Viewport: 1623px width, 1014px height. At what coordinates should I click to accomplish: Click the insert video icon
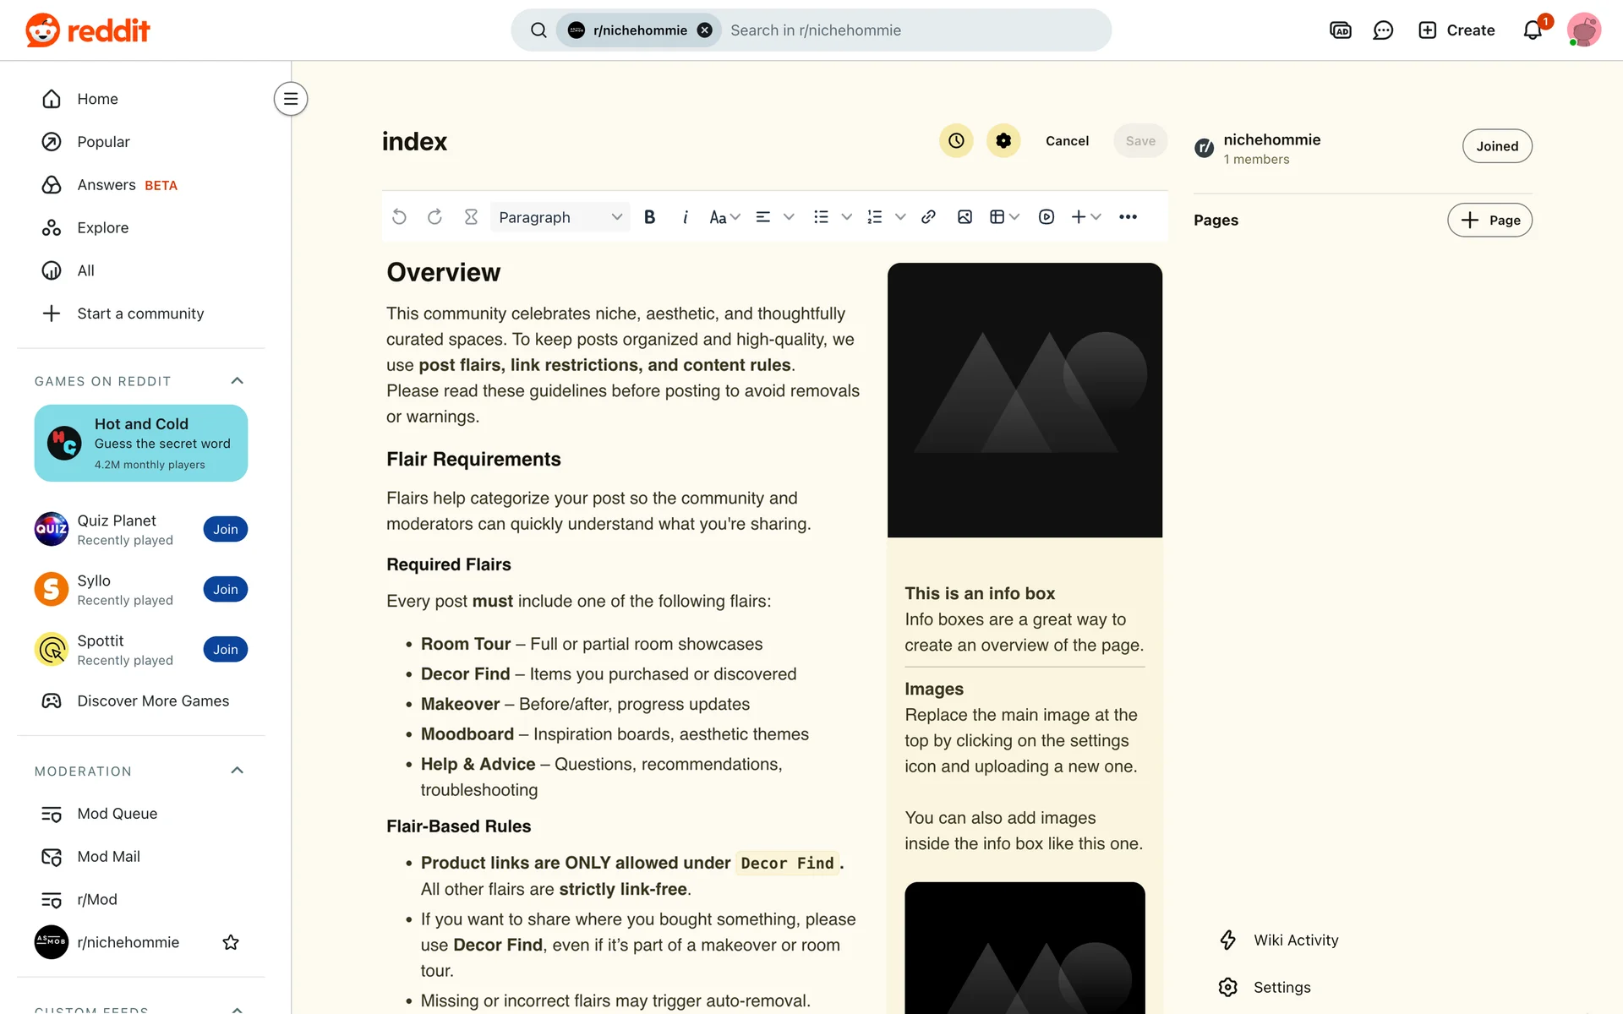[x=1046, y=217]
